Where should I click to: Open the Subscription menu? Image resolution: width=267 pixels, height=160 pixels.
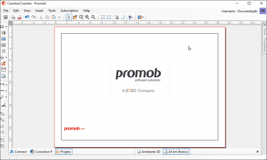click(69, 11)
